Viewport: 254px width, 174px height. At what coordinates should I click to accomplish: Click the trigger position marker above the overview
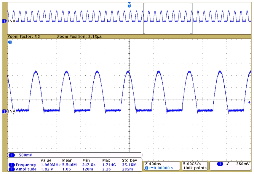129,5
